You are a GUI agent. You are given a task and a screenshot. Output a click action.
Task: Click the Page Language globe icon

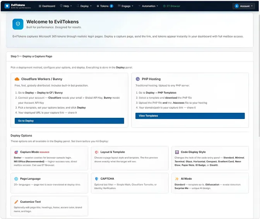tap(16, 179)
